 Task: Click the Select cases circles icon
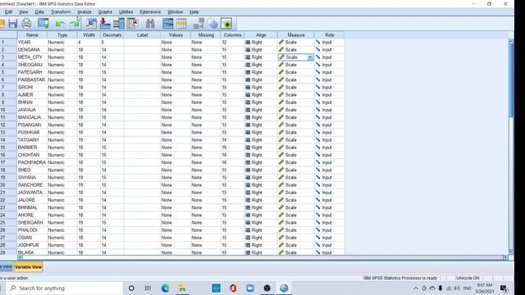point(212,24)
